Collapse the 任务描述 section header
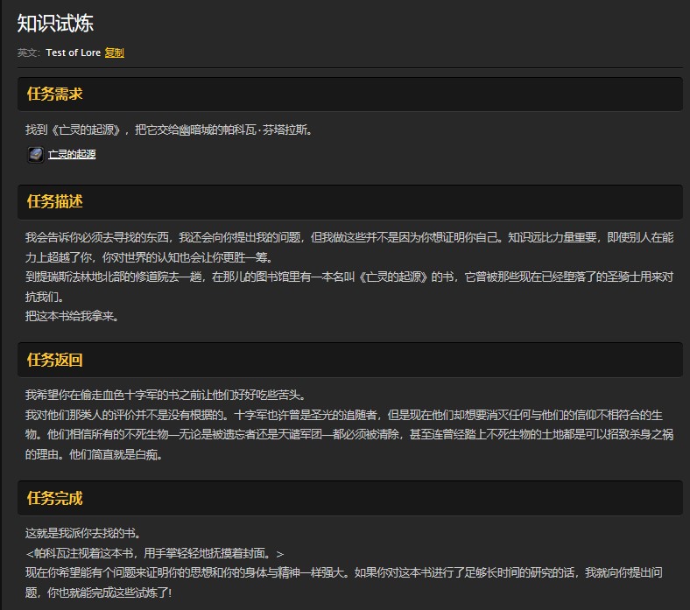Viewport: 690px width, 610px height. pos(55,201)
